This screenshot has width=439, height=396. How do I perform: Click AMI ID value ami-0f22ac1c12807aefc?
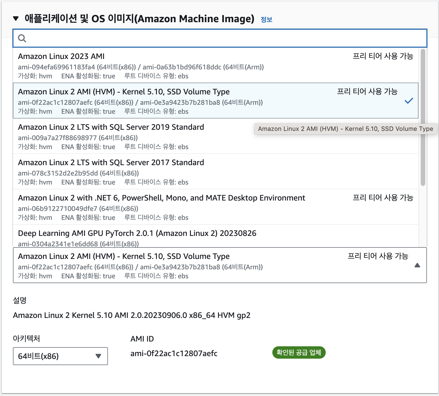pyautogui.click(x=174, y=353)
